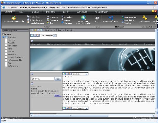Click Startseite link in page navigation bar
This screenshot has width=158, height=123.
(x=36, y=44)
